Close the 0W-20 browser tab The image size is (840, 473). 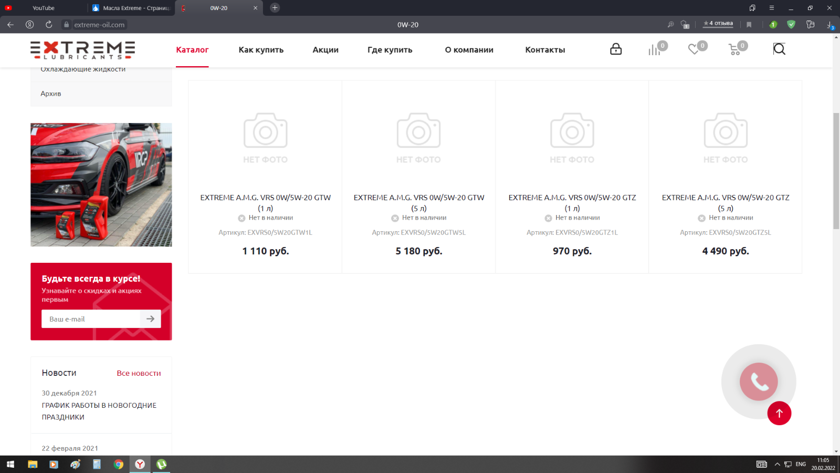coord(256,8)
